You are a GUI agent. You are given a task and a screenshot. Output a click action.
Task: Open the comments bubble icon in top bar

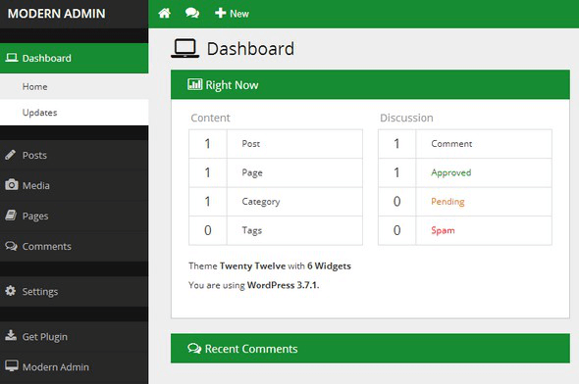click(192, 14)
